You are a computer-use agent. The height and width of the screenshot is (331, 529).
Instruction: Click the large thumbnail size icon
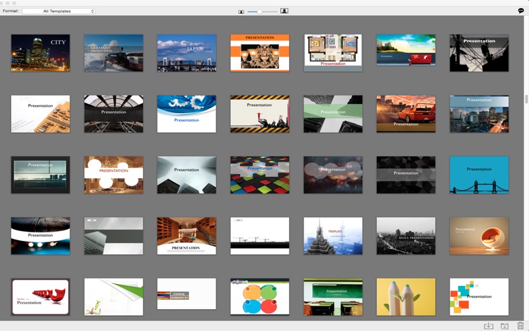point(284,11)
